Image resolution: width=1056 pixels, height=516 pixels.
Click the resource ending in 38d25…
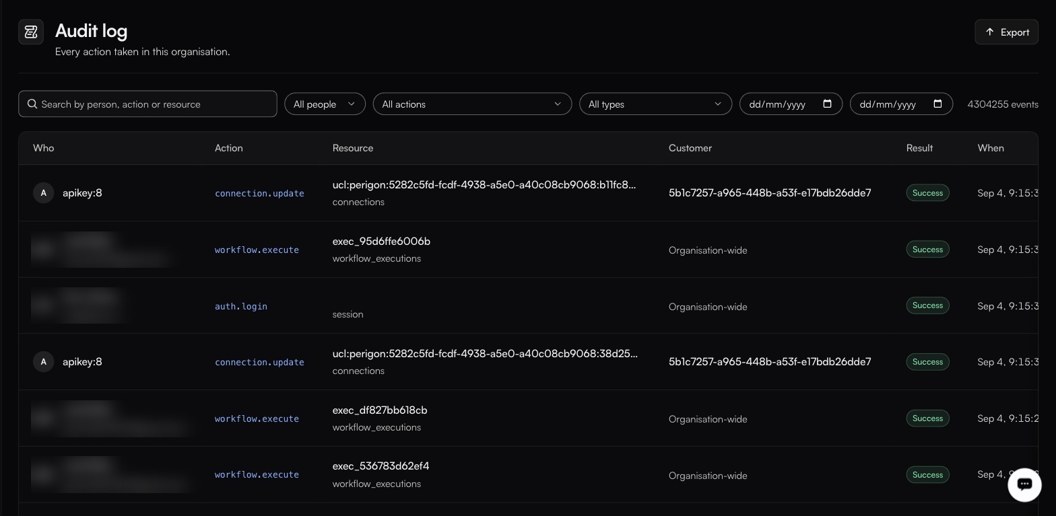pyautogui.click(x=485, y=353)
